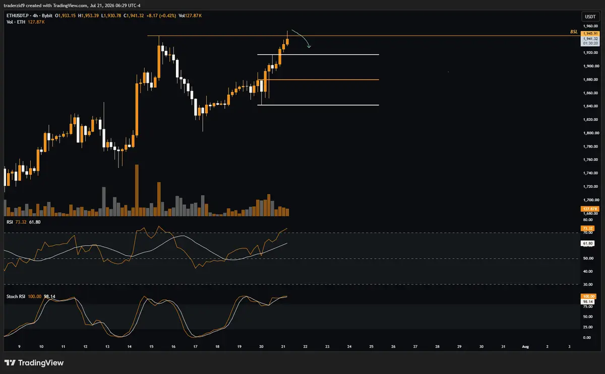Click the TradingView logo at bottom left
The width and height of the screenshot is (605, 374).
click(x=34, y=362)
